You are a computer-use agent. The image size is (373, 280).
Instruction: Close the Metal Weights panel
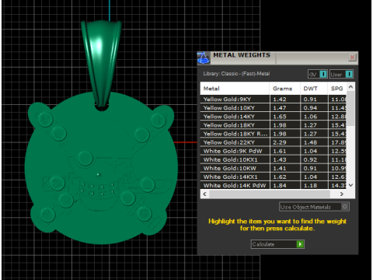[352, 58]
